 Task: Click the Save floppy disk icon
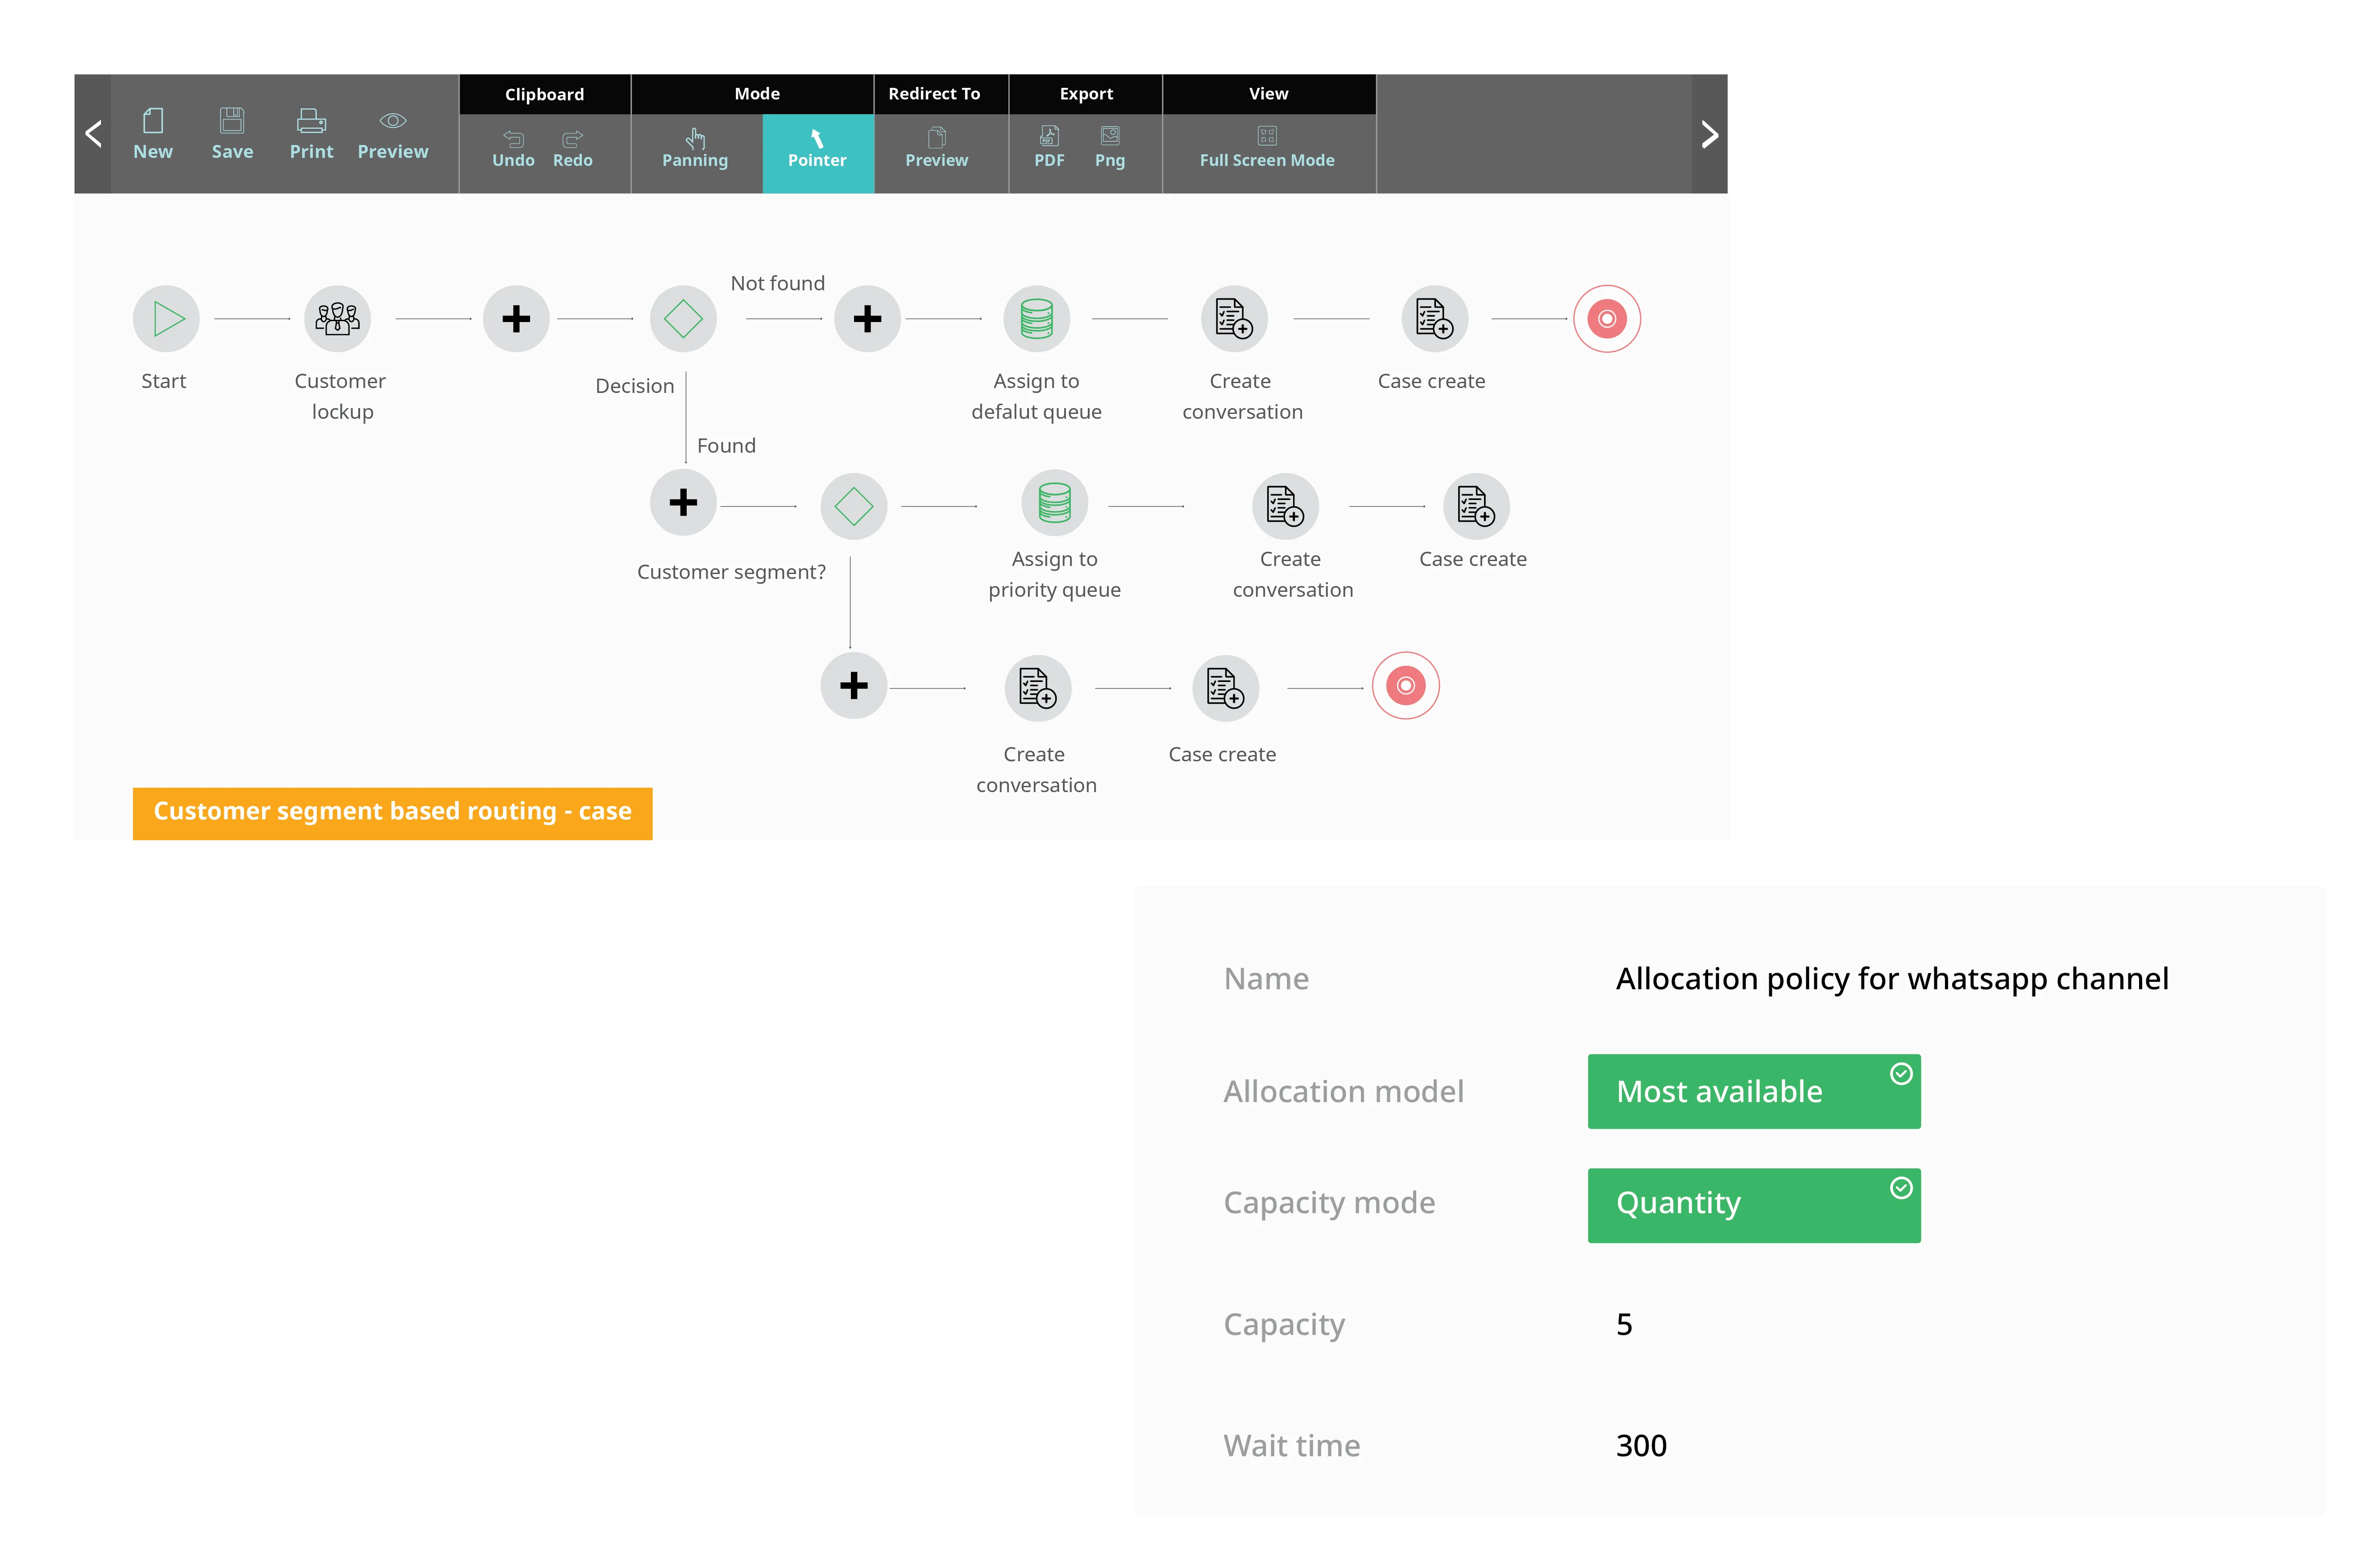point(232,122)
